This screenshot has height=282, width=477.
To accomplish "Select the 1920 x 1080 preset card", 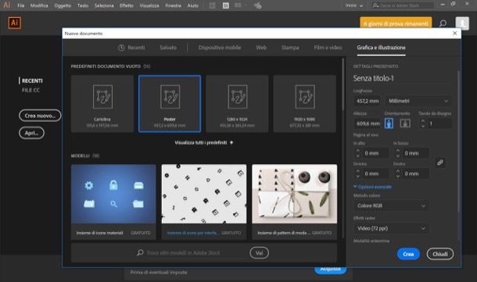I will 304,104.
